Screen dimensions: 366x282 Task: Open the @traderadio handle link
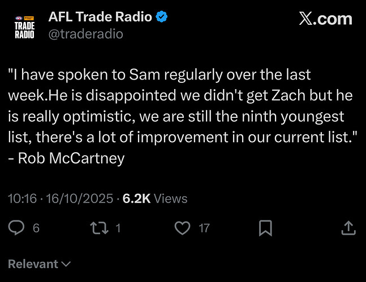[x=85, y=34]
